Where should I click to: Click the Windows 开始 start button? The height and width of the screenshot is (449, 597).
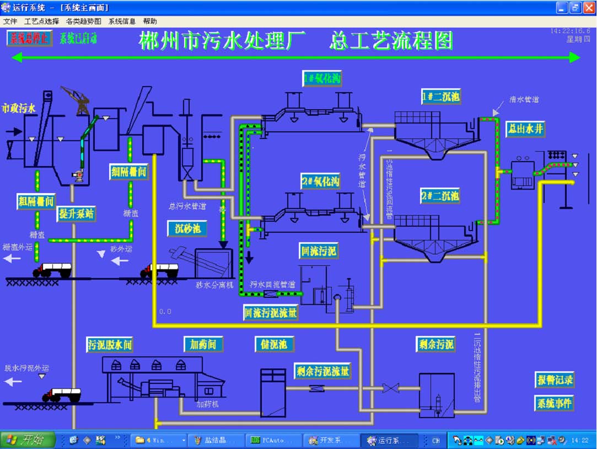click(28, 440)
